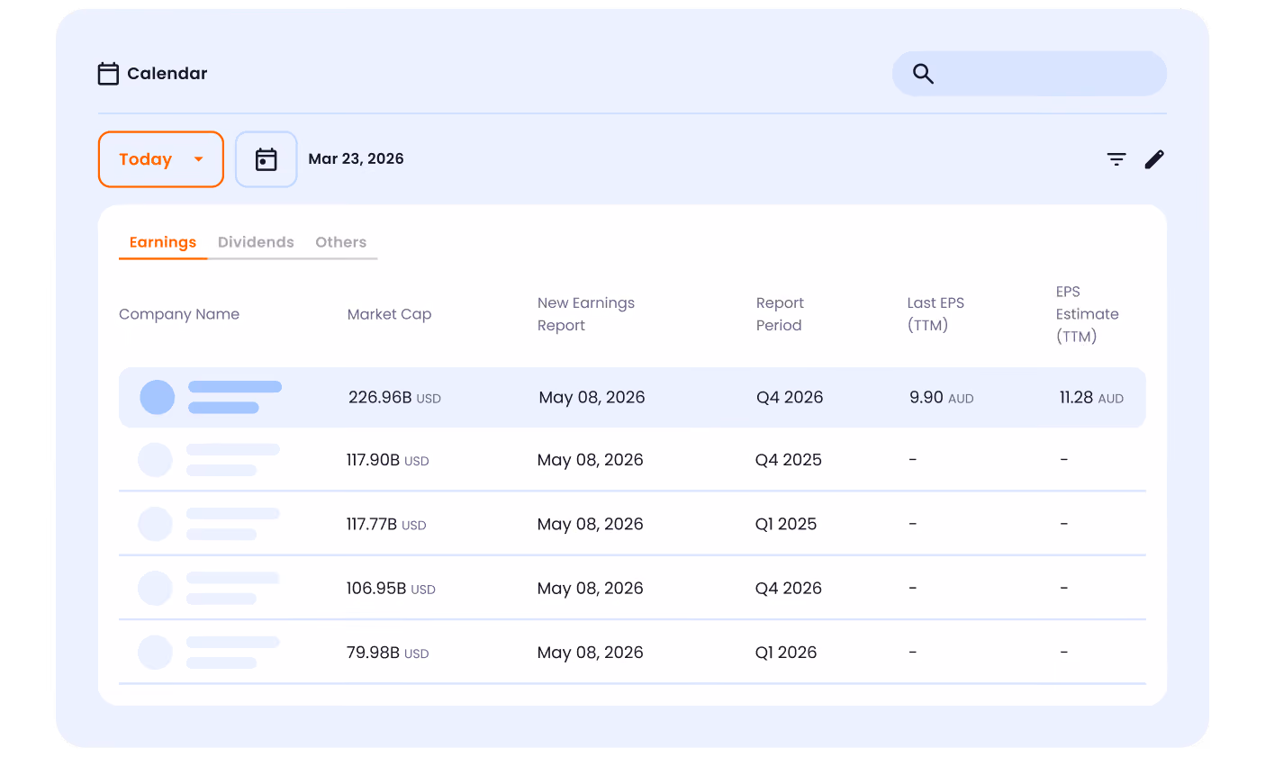Open the filter list icon
This screenshot has height=757, width=1265.
(1116, 159)
